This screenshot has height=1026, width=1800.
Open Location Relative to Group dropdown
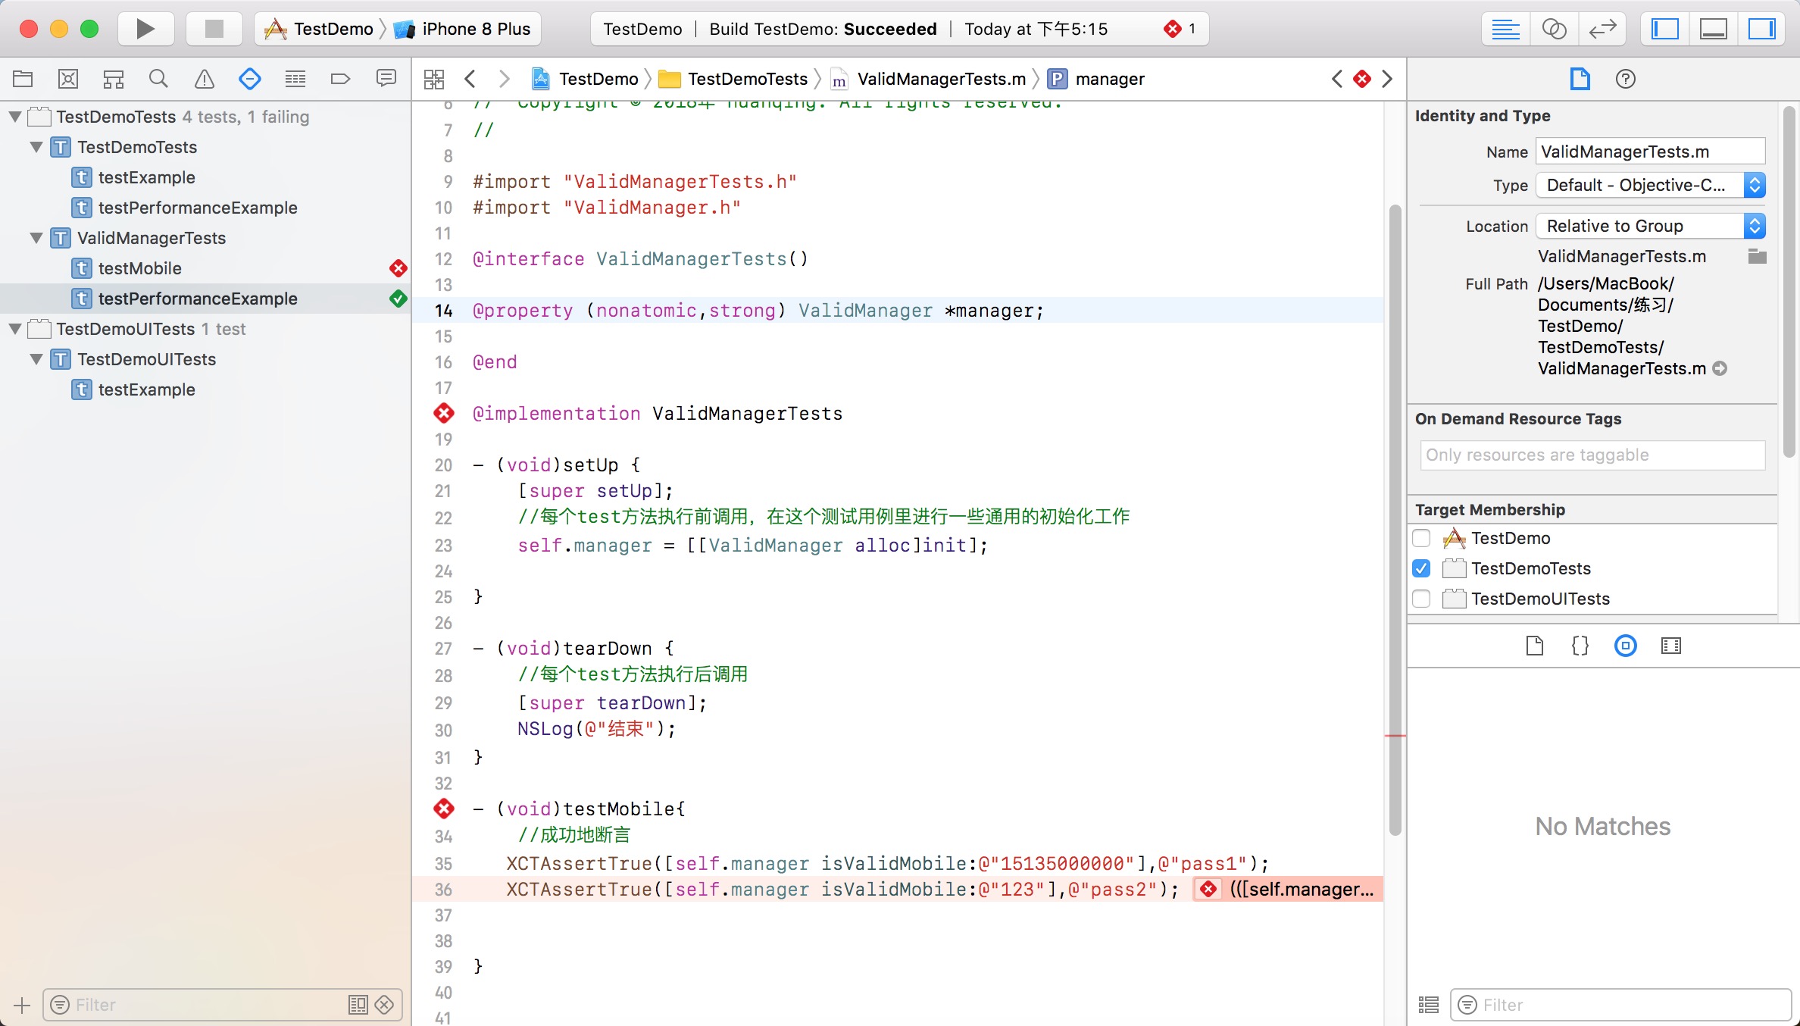tap(1651, 226)
